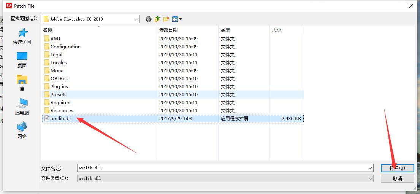Expand the look-in folder dropdown

click(136, 19)
